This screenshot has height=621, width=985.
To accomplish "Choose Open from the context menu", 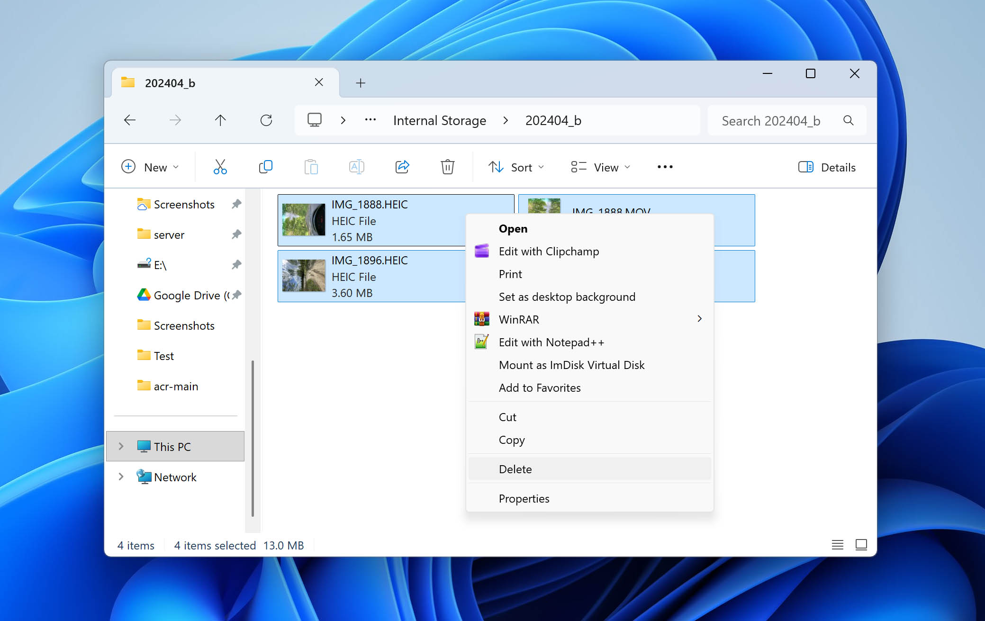I will click(x=589, y=229).
